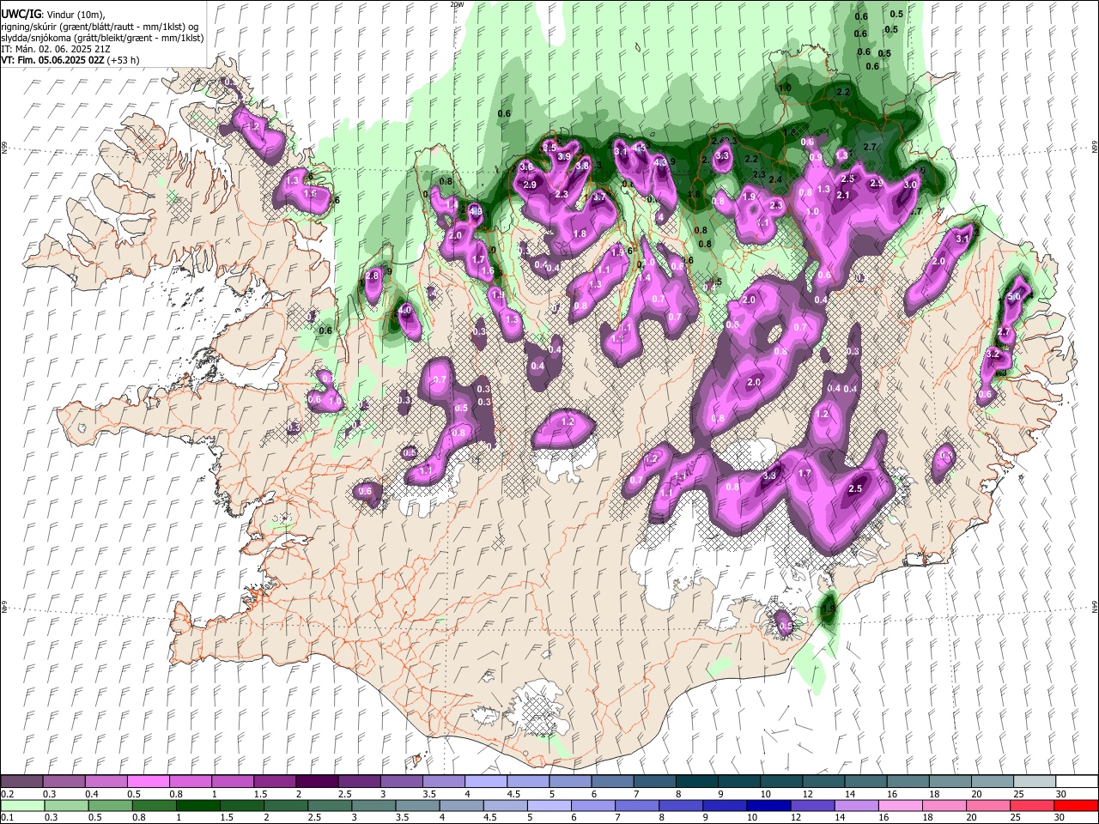The height and width of the screenshot is (824, 1099).
Task: Click light lavender snow swatch between 4 and 4.5
Action: click(486, 782)
